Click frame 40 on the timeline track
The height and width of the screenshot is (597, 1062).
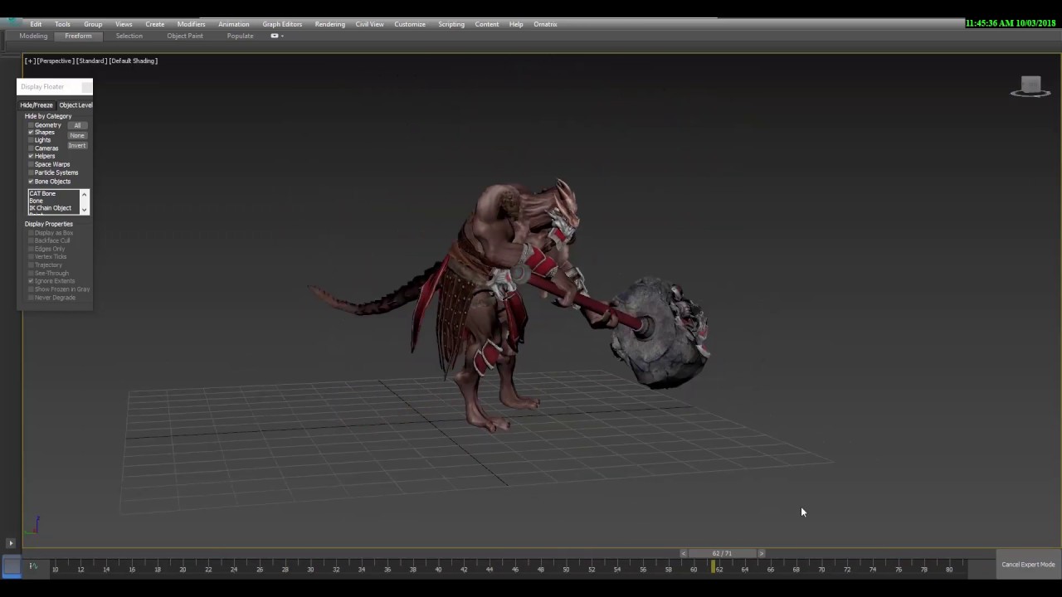point(438,569)
